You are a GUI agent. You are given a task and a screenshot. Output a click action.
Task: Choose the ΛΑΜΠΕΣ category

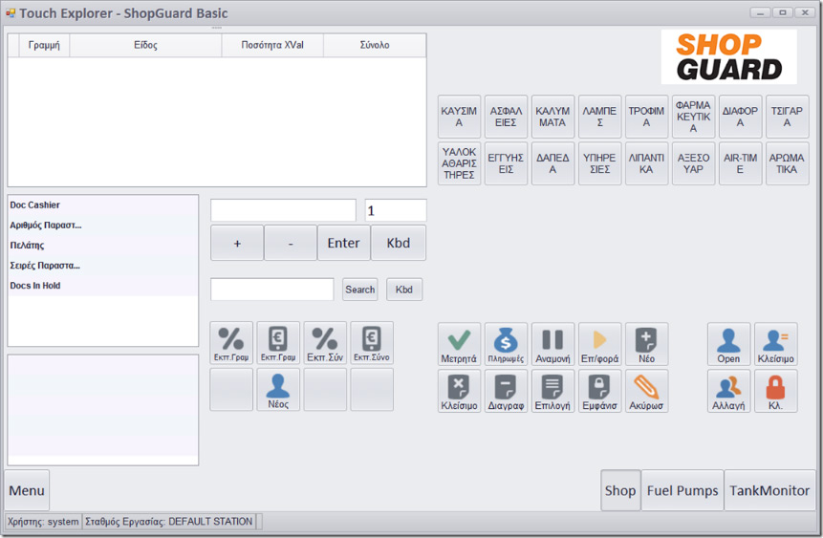coord(600,117)
